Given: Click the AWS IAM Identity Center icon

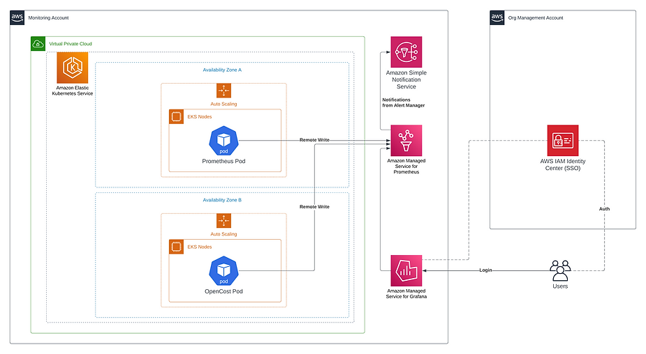Looking at the screenshot, I should pos(563,141).
